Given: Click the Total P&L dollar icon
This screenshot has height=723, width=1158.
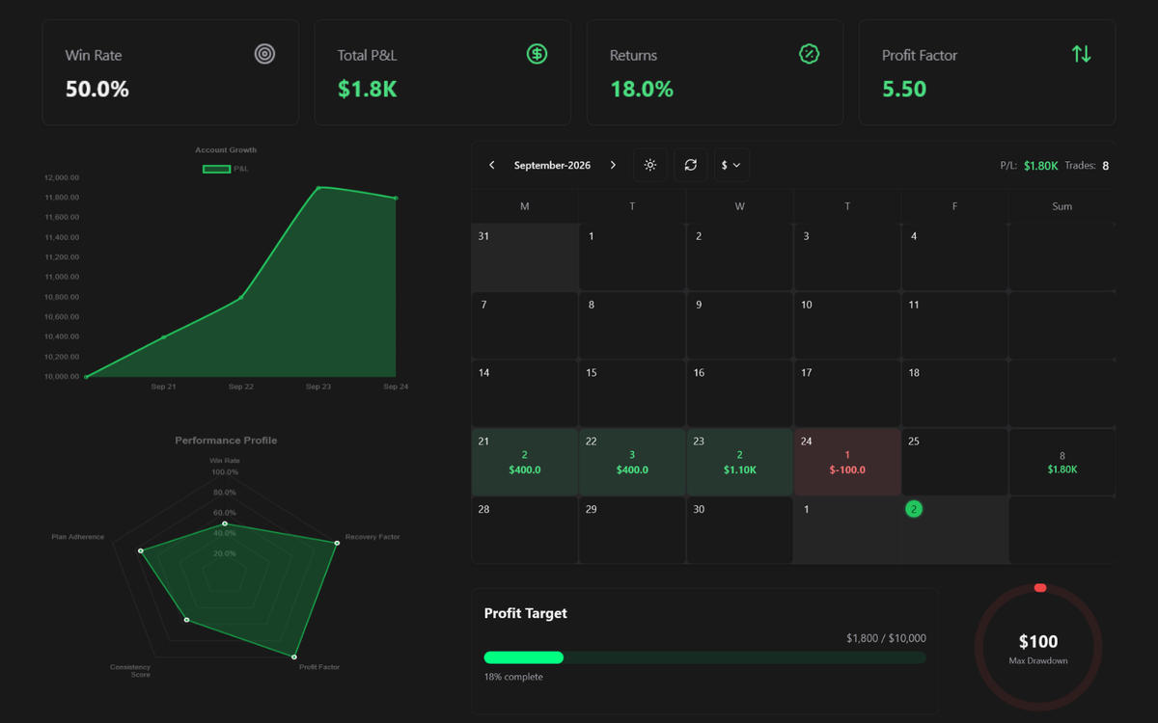Looking at the screenshot, I should tap(537, 54).
